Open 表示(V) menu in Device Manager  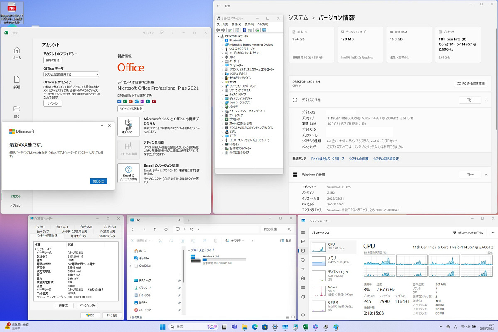click(x=249, y=24)
